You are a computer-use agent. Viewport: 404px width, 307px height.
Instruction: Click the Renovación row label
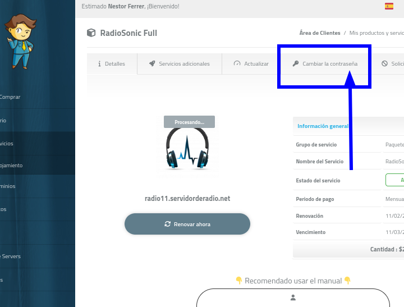309,216
